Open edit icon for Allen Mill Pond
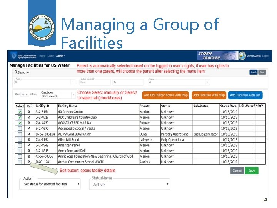The height and width of the screenshot is (208, 277). coord(29,139)
